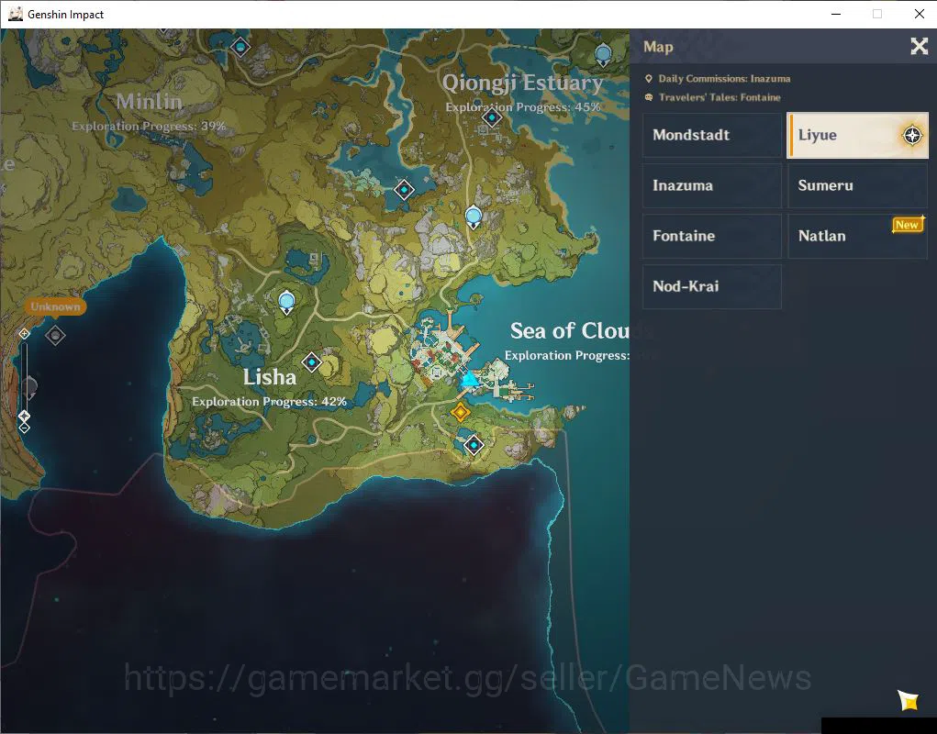Viewport: 937px width, 734px height.
Task: Click the New badge on Natlan
Action: [908, 225]
